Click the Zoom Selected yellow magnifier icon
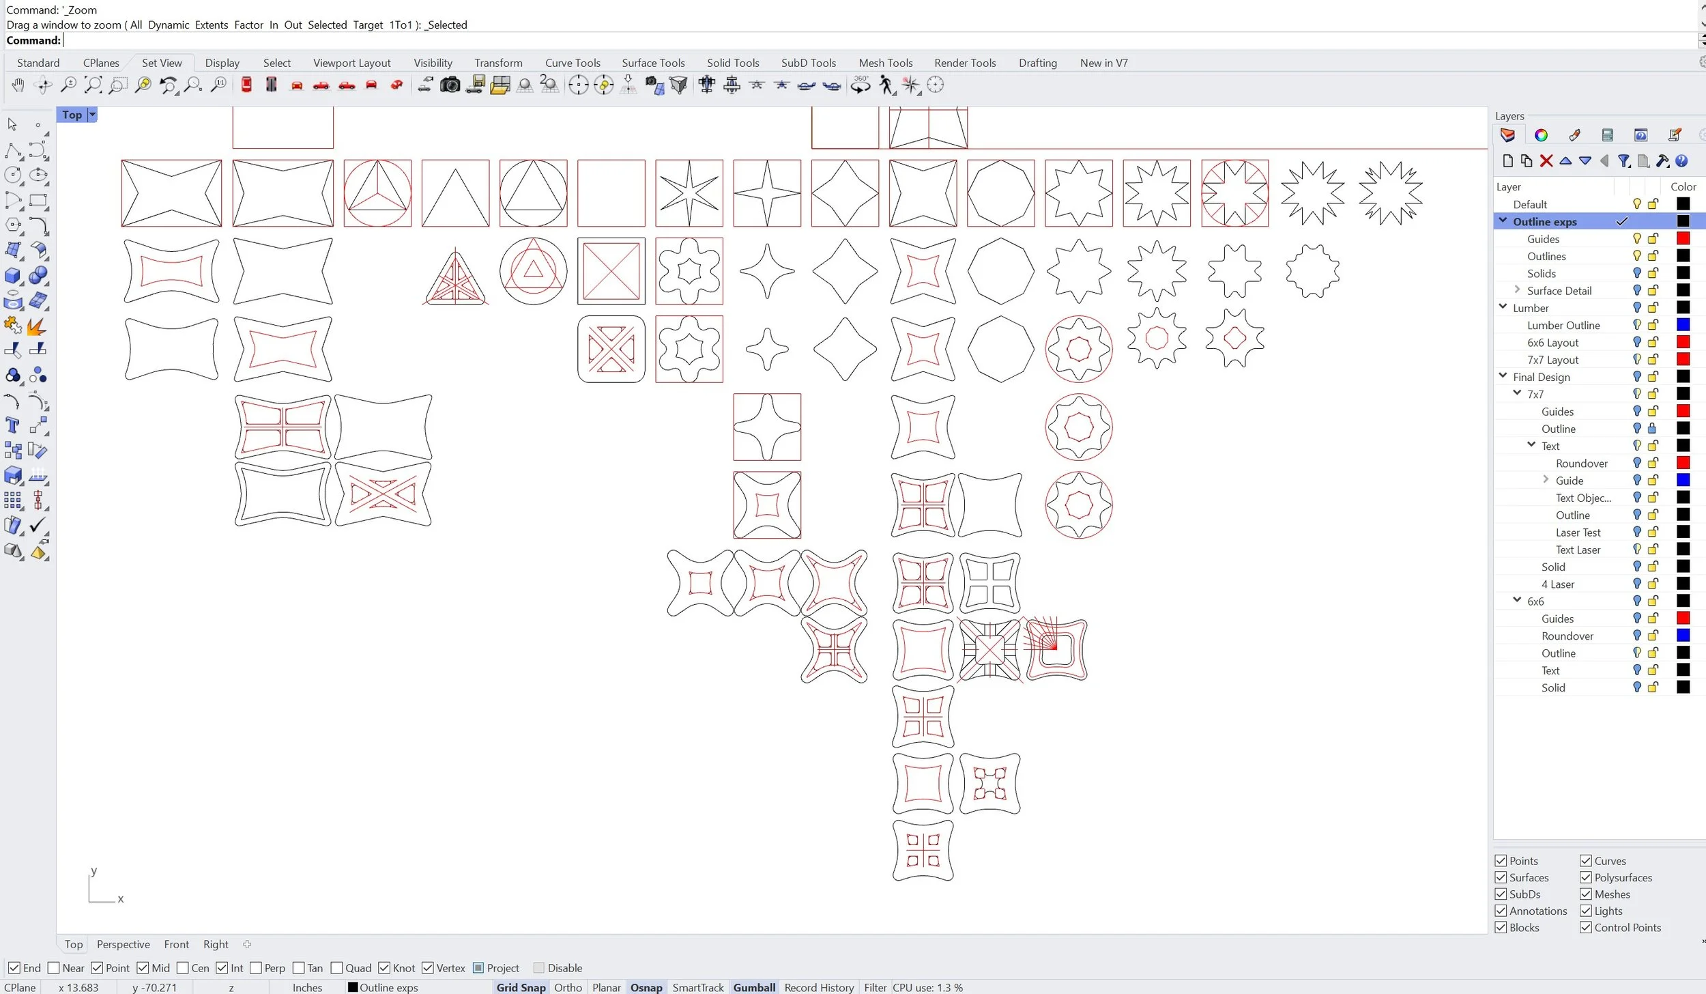The width and height of the screenshot is (1706, 994). [x=143, y=85]
